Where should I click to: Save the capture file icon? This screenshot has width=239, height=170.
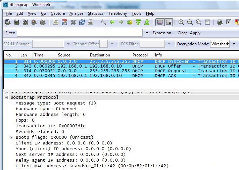tap(64, 22)
